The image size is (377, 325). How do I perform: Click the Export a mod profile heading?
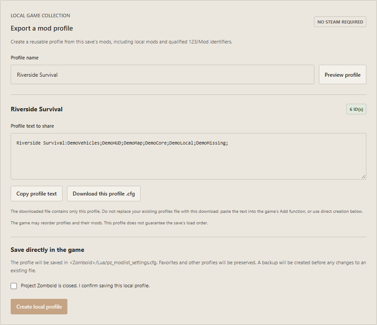click(x=42, y=28)
